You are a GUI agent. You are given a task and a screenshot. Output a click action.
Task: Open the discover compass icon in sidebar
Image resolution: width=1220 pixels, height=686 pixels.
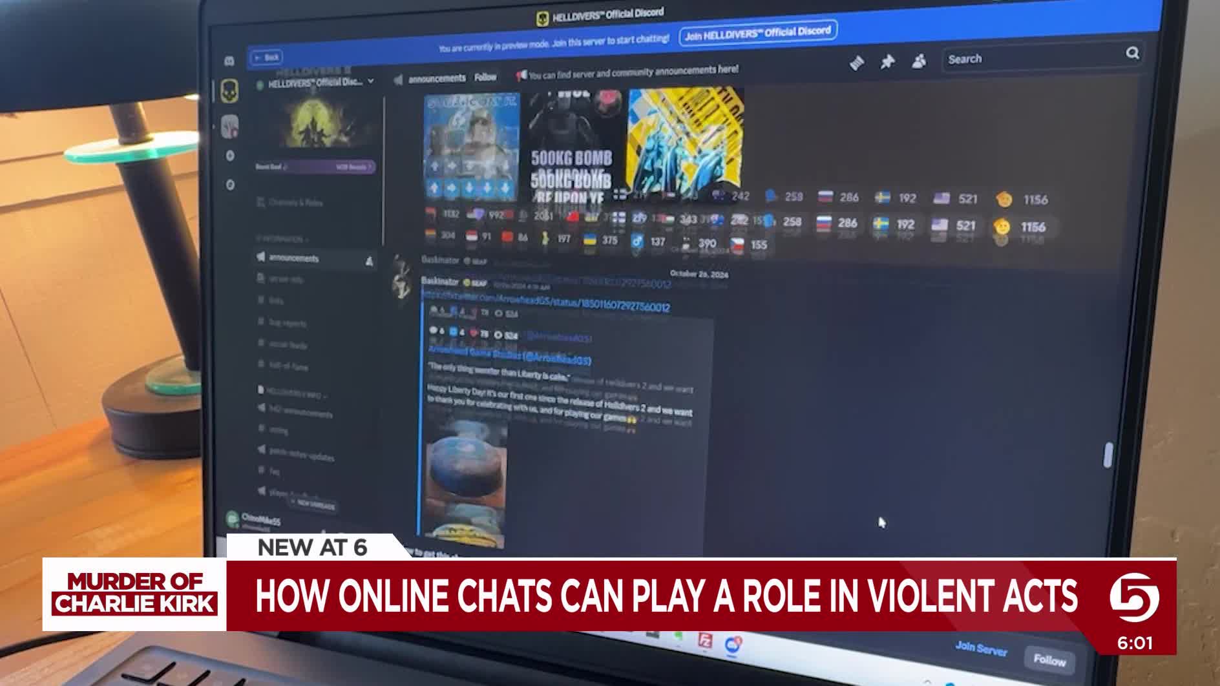(x=230, y=185)
